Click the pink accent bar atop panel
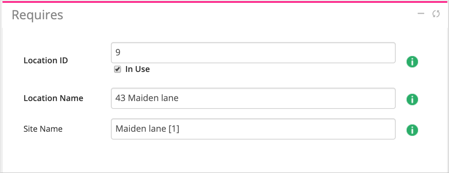Image resolution: width=449 pixels, height=173 pixels. 224,2
